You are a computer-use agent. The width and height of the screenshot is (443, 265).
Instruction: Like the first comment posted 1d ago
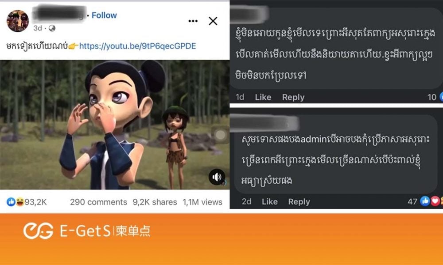(263, 97)
